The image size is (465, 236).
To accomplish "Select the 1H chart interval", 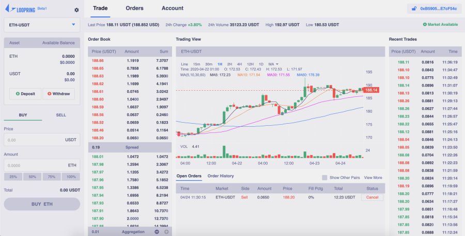I will click(220, 64).
